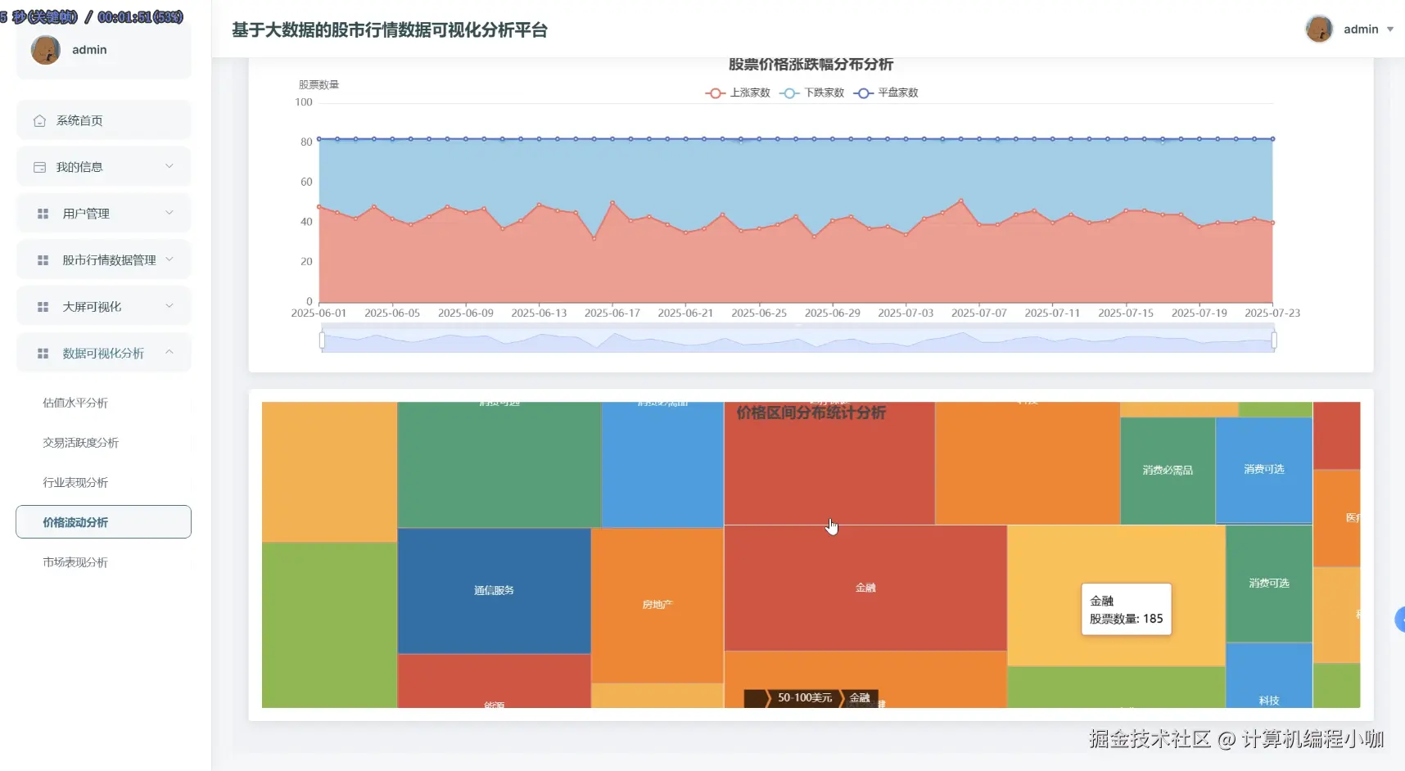Image resolution: width=1405 pixels, height=771 pixels.
Task: Click the data zoom slider beneath the line chart
Action: [798, 339]
